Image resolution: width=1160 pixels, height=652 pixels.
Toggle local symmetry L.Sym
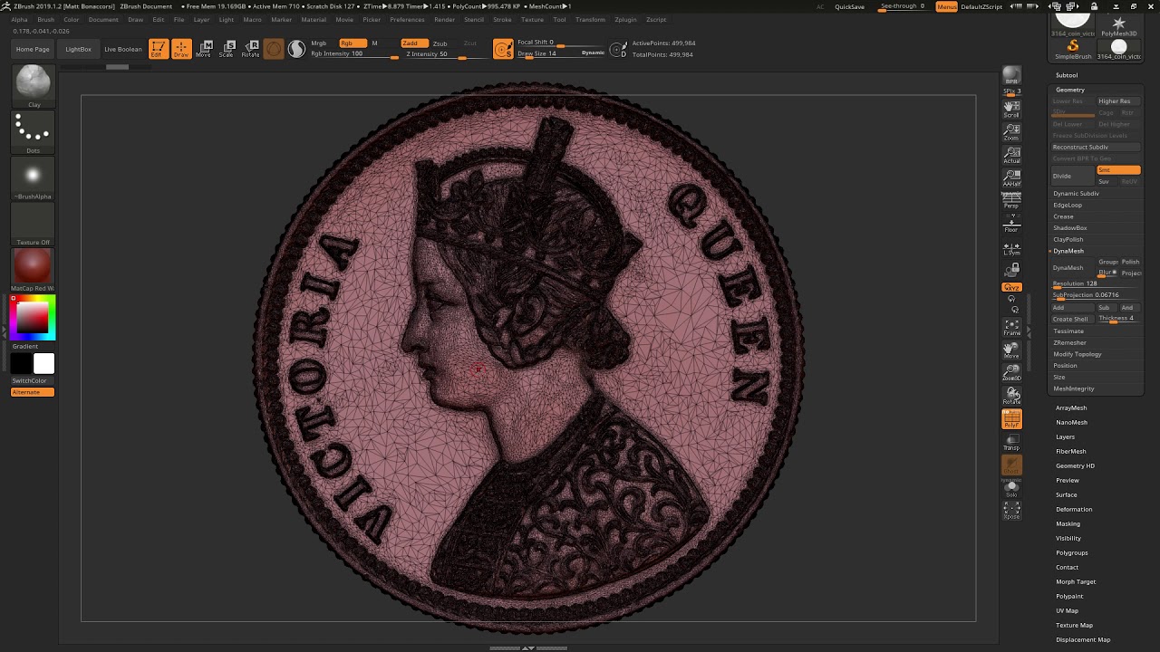(x=1011, y=248)
